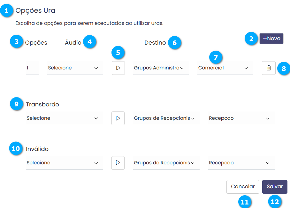
Task: Expand the Transbordo Recepcao dropdown
Action: tap(241, 118)
